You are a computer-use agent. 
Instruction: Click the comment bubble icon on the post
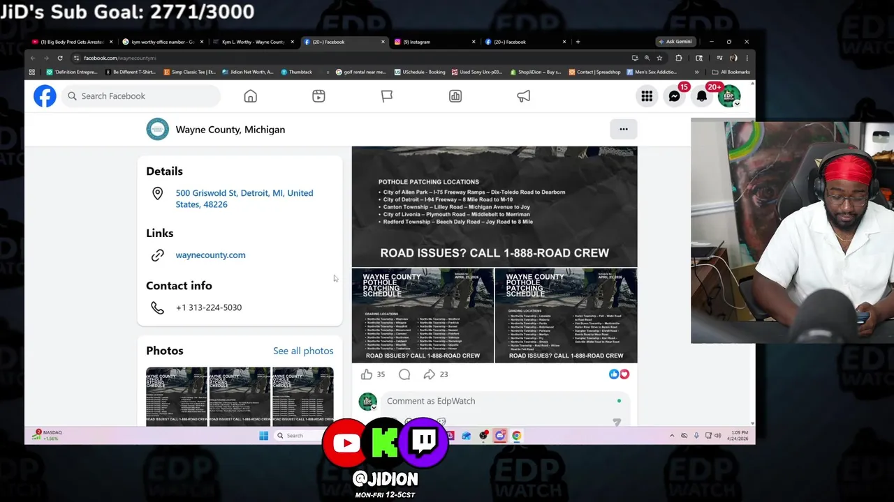[x=404, y=374]
